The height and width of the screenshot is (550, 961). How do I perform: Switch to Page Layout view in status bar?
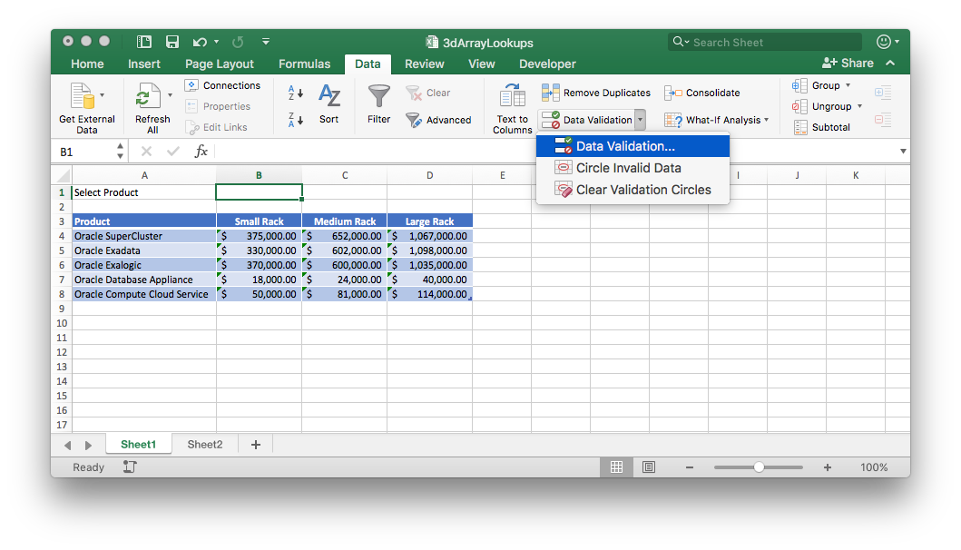(x=649, y=467)
